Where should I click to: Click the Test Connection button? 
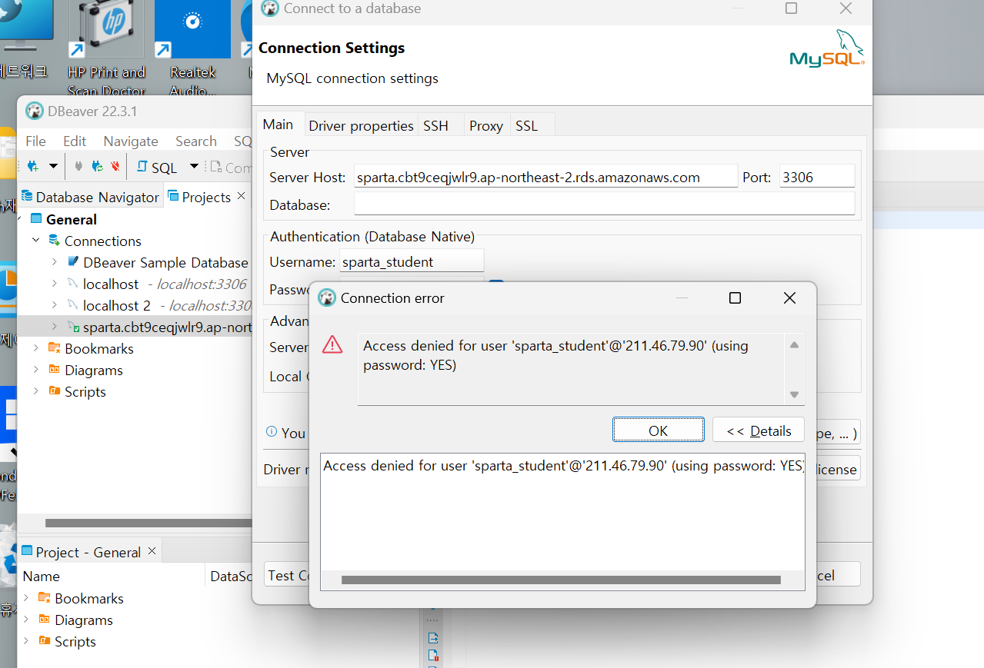287,575
